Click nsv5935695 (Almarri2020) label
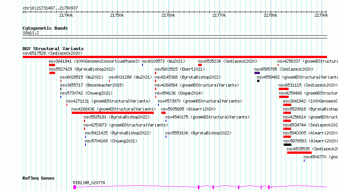The width and height of the screenshot is (338, 191). [188, 109]
